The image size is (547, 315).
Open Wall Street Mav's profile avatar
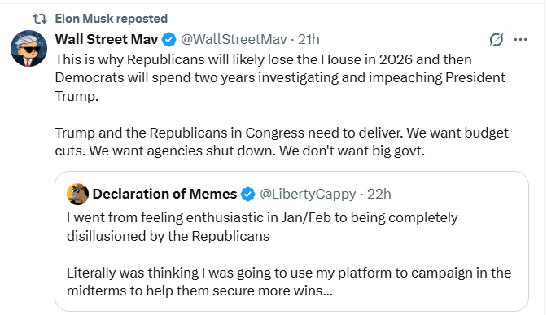(29, 49)
